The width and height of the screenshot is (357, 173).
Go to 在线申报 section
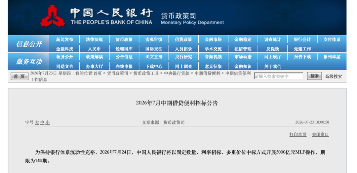(124, 67)
